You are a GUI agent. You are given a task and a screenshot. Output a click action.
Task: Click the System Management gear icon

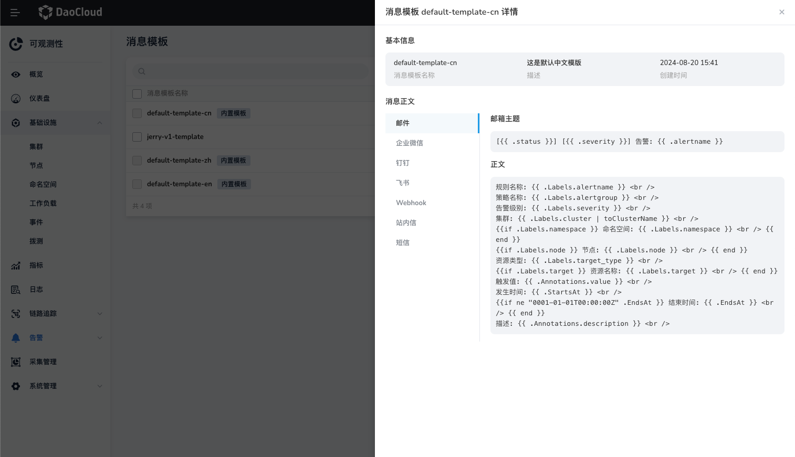click(16, 386)
